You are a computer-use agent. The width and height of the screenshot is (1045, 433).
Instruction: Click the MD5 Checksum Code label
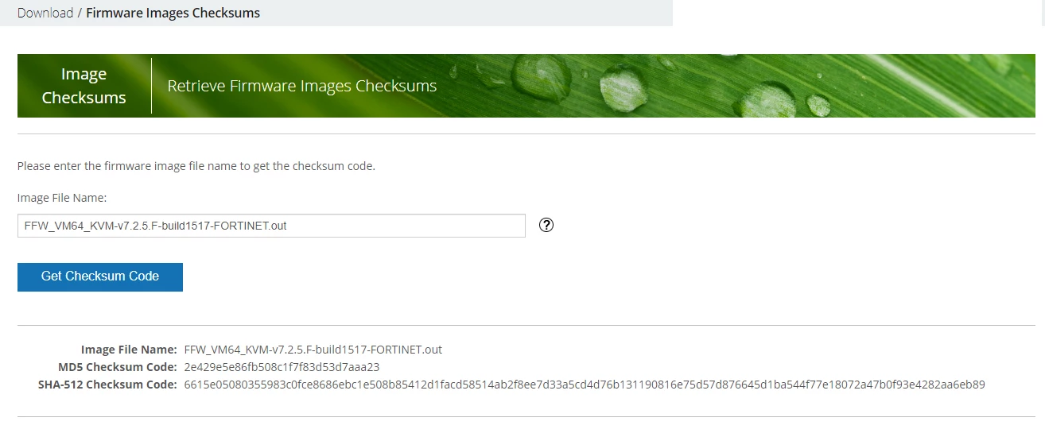coord(118,367)
